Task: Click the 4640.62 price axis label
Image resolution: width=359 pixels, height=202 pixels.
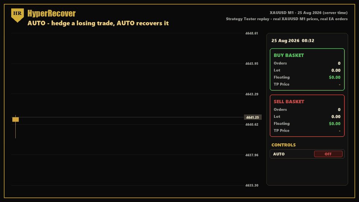Action: pyautogui.click(x=252, y=124)
